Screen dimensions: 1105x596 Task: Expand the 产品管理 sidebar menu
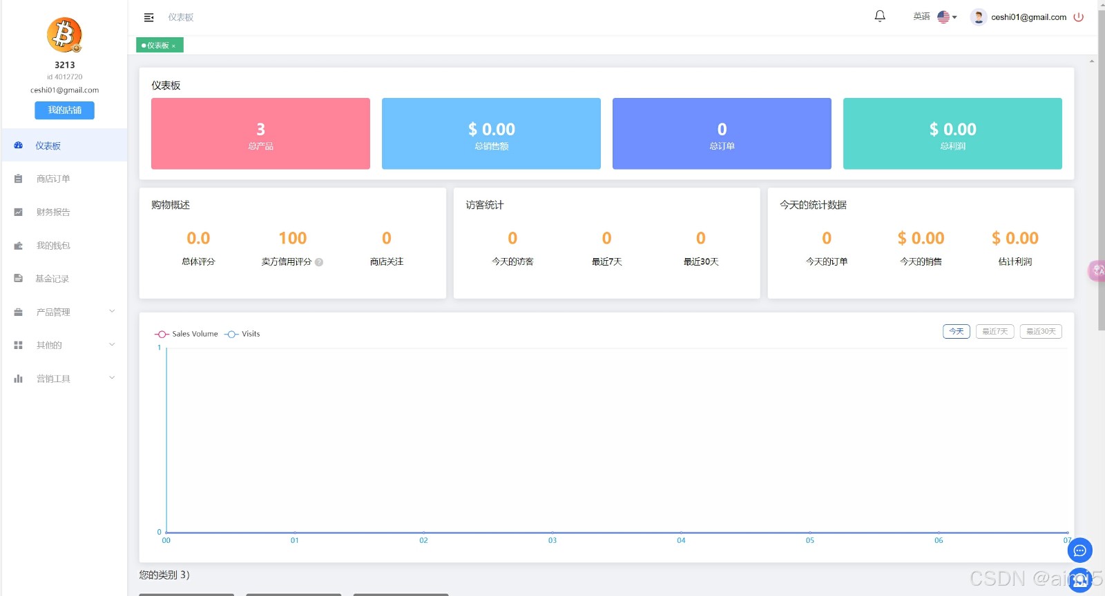[x=64, y=312]
